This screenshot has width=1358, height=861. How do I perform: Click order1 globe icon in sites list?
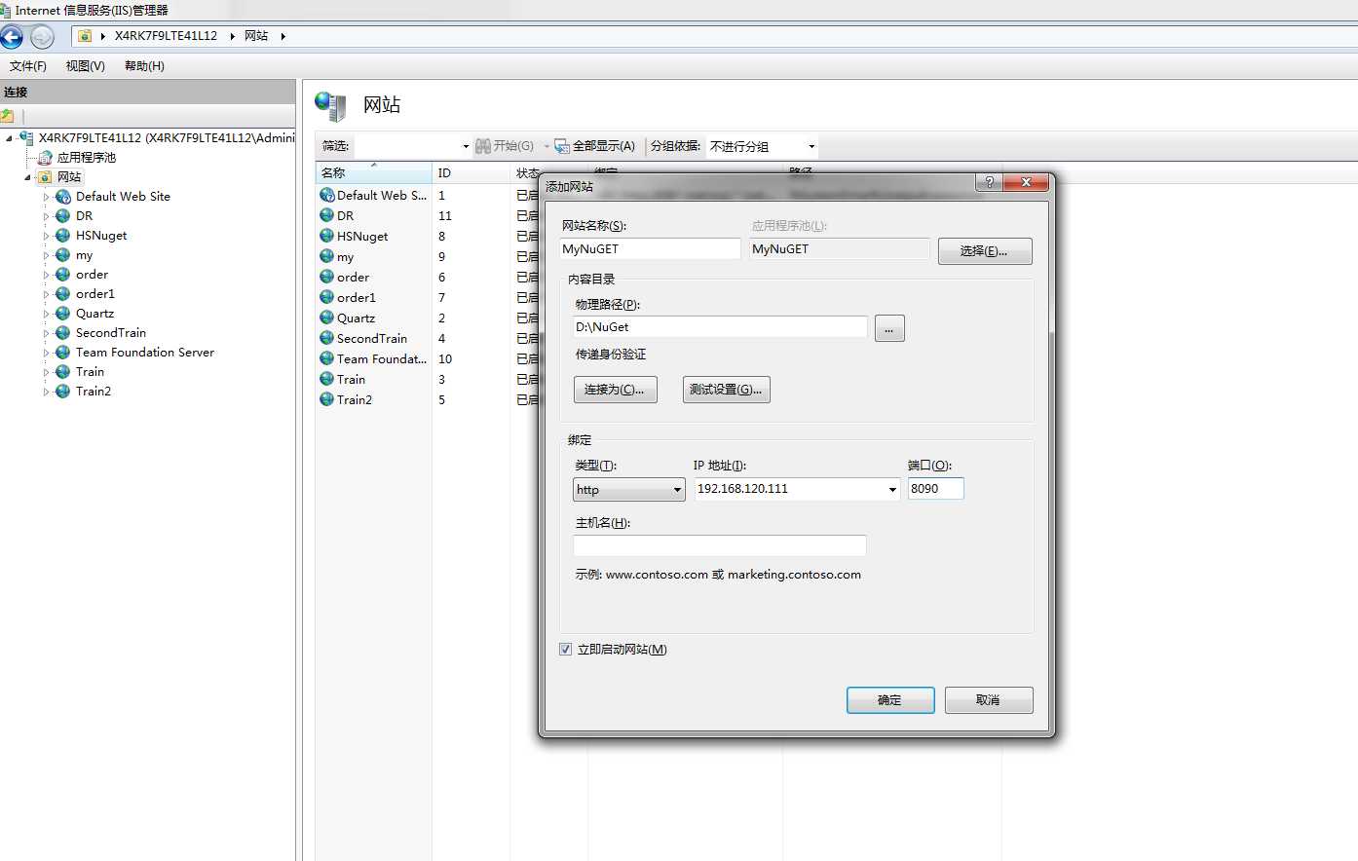click(x=327, y=297)
